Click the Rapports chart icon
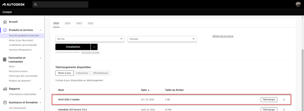The image size is (304, 111). pyautogui.click(x=5, y=89)
